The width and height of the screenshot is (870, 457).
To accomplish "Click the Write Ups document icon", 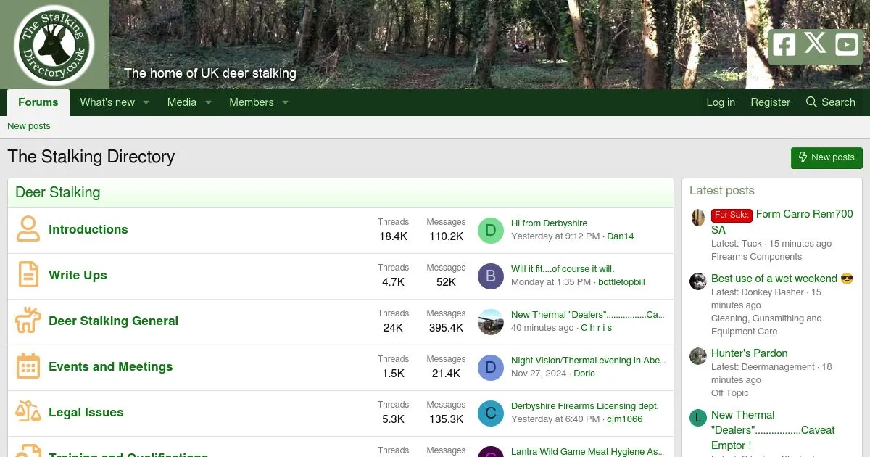I will [28, 275].
